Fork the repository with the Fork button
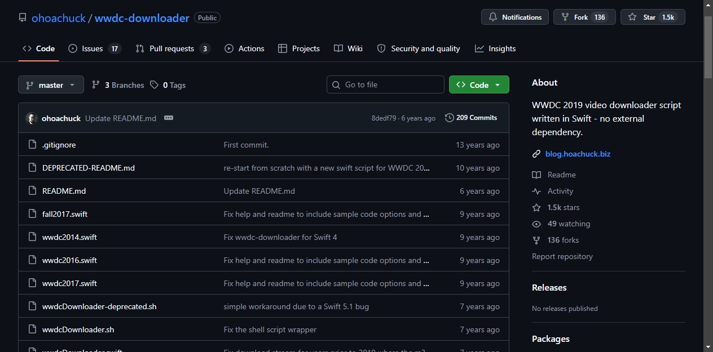 (x=584, y=17)
